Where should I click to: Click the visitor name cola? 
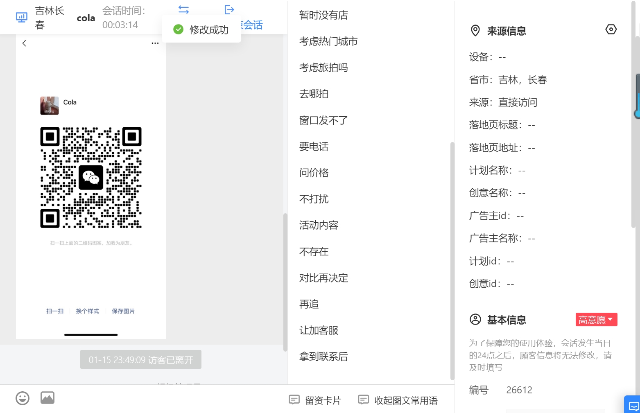point(86,18)
